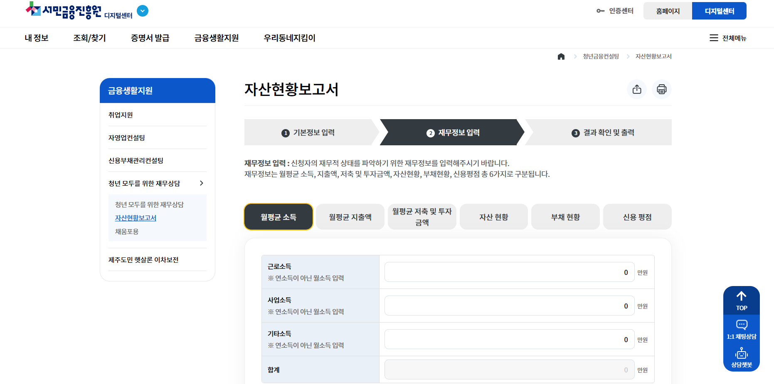
Task: Expand the blue chevron beside 디지털센터
Action: click(143, 11)
